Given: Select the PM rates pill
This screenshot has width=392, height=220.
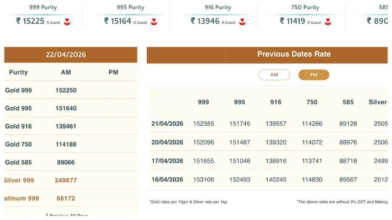Looking at the screenshot, I should 314,75.
